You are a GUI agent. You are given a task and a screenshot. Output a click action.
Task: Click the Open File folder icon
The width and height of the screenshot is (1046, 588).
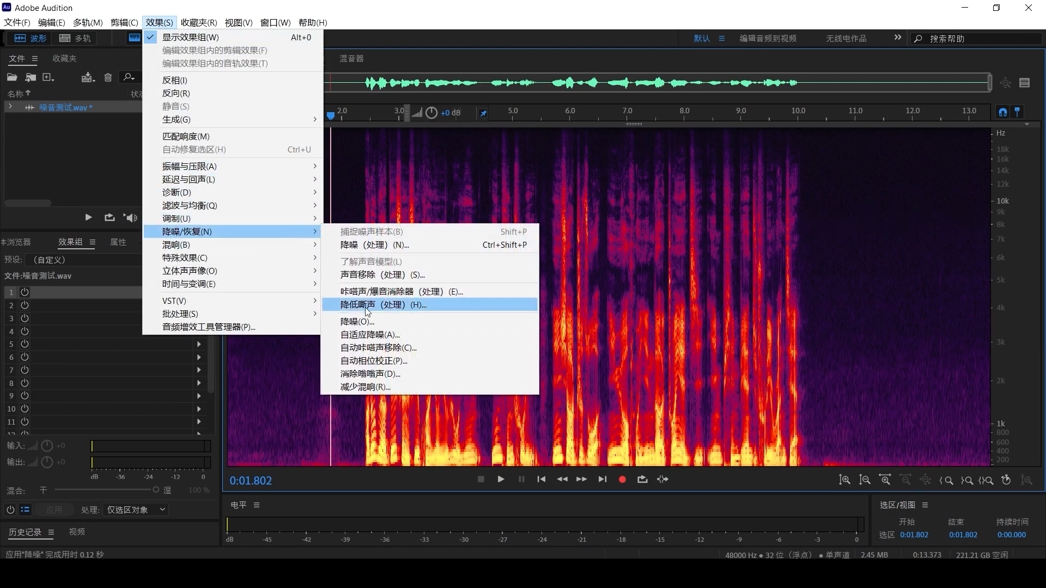point(11,77)
